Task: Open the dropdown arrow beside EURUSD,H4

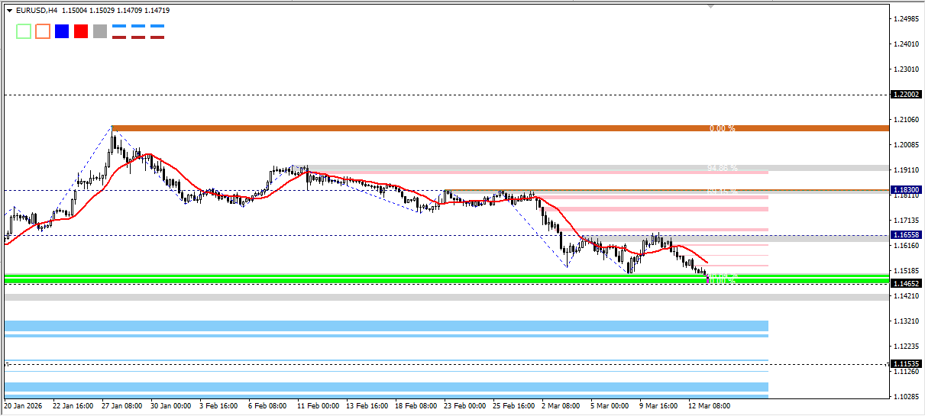Action: tap(9, 11)
